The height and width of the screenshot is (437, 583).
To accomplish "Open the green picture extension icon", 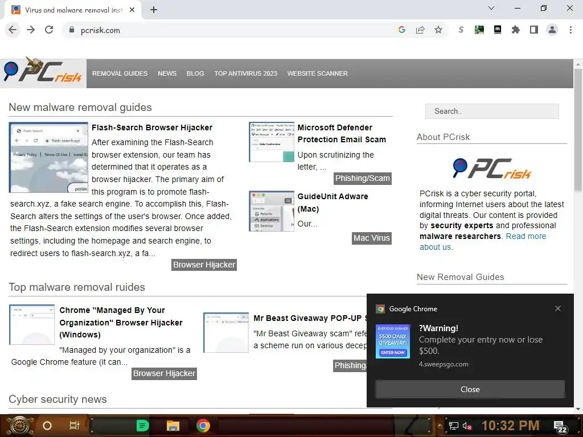I will coord(479,30).
